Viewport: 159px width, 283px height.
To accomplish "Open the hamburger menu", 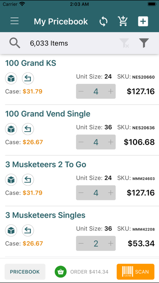I will pos(15,22).
